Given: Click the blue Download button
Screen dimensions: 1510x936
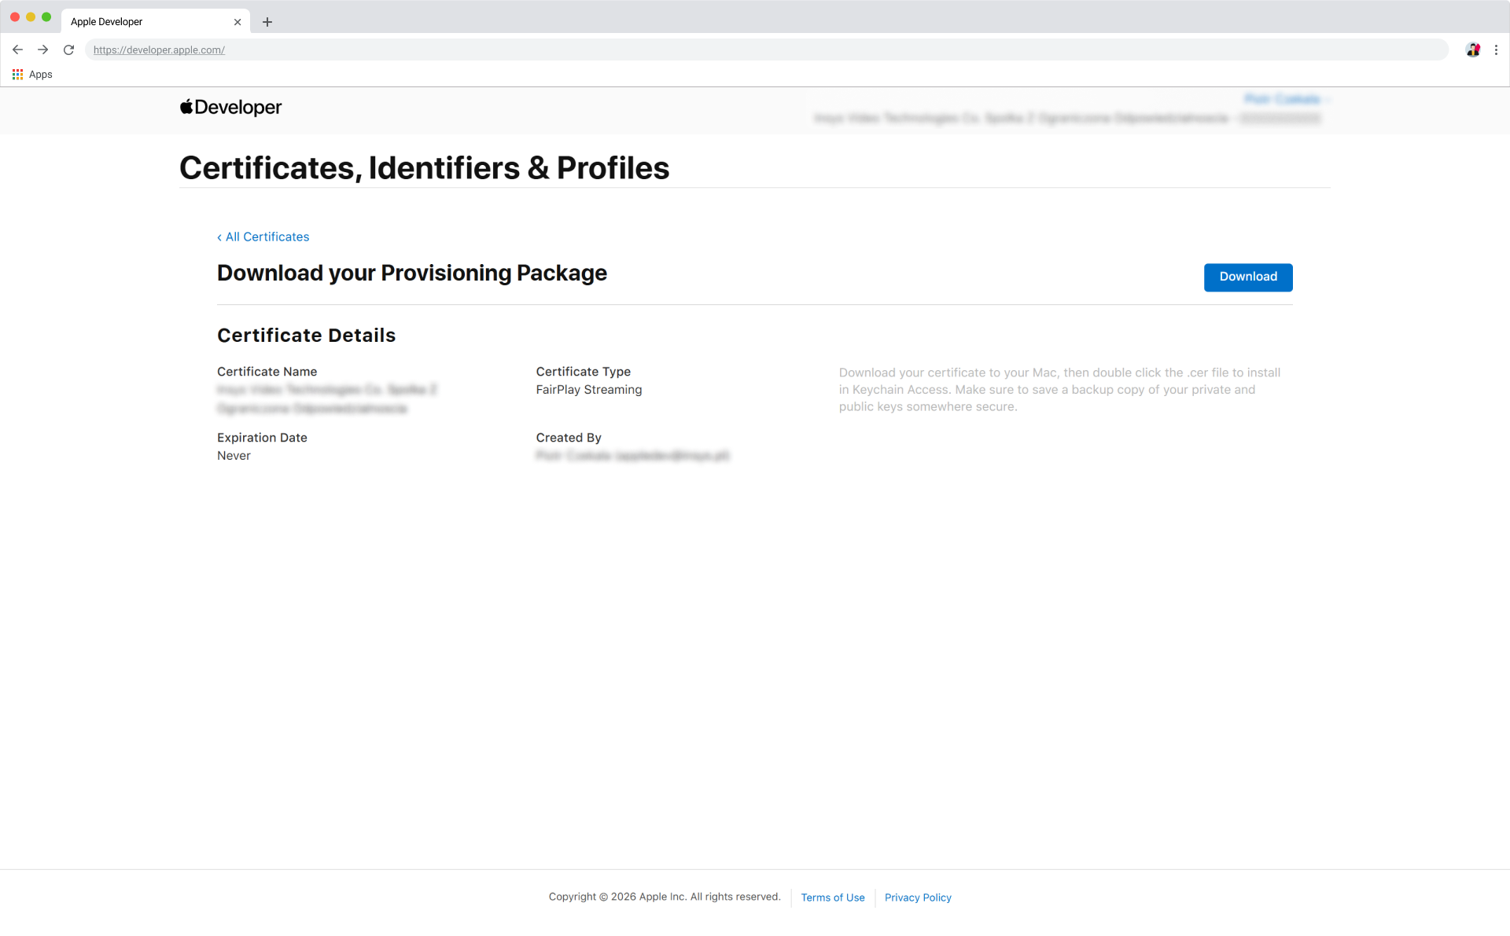Looking at the screenshot, I should pyautogui.click(x=1248, y=277).
